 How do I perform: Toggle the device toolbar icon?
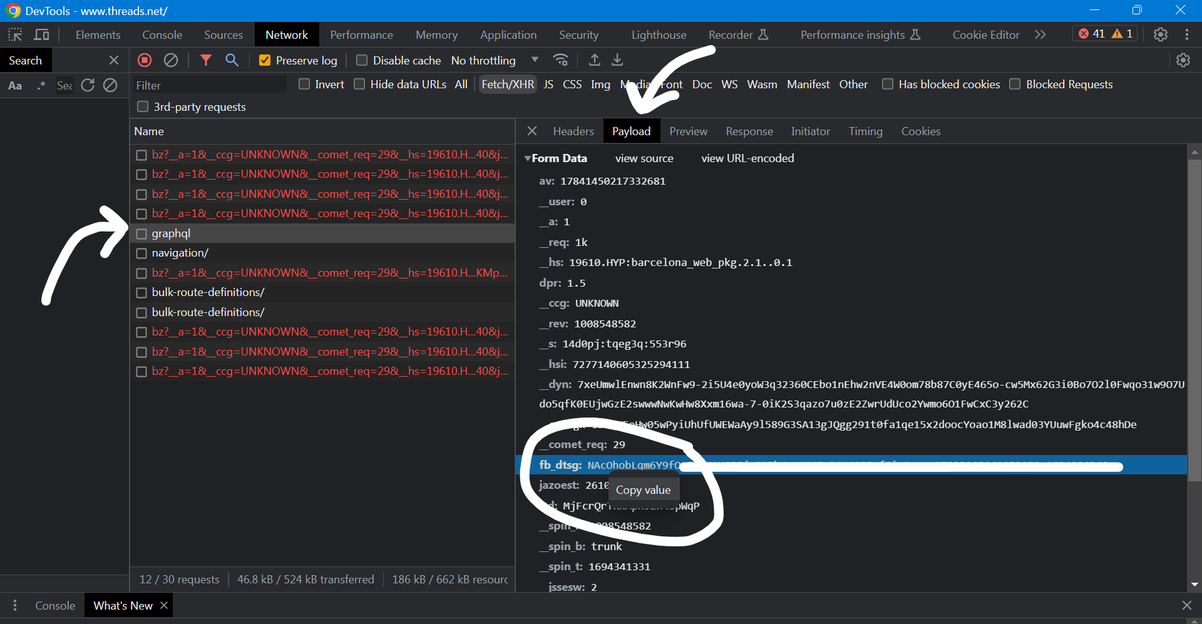click(x=42, y=34)
